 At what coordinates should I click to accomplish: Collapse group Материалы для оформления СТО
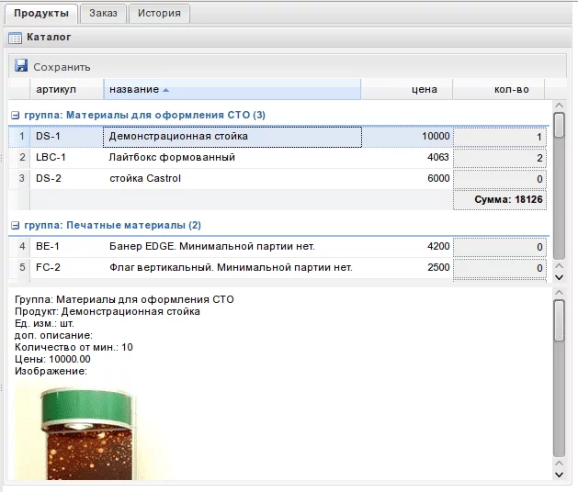15,116
